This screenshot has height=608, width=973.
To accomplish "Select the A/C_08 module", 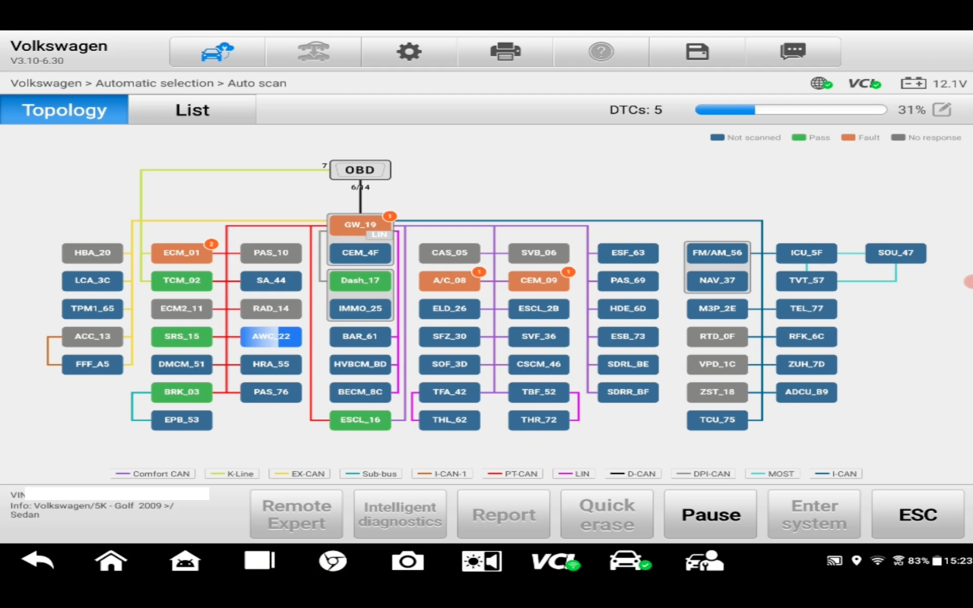I will 449,280.
